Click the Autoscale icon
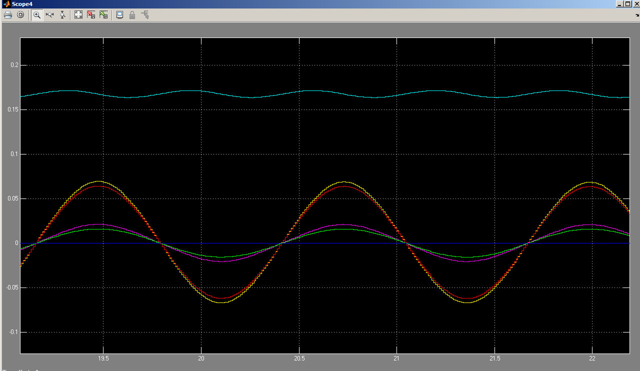 click(x=78, y=15)
